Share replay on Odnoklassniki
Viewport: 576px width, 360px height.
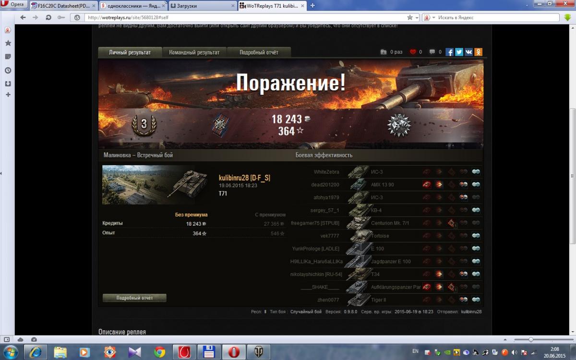click(478, 52)
